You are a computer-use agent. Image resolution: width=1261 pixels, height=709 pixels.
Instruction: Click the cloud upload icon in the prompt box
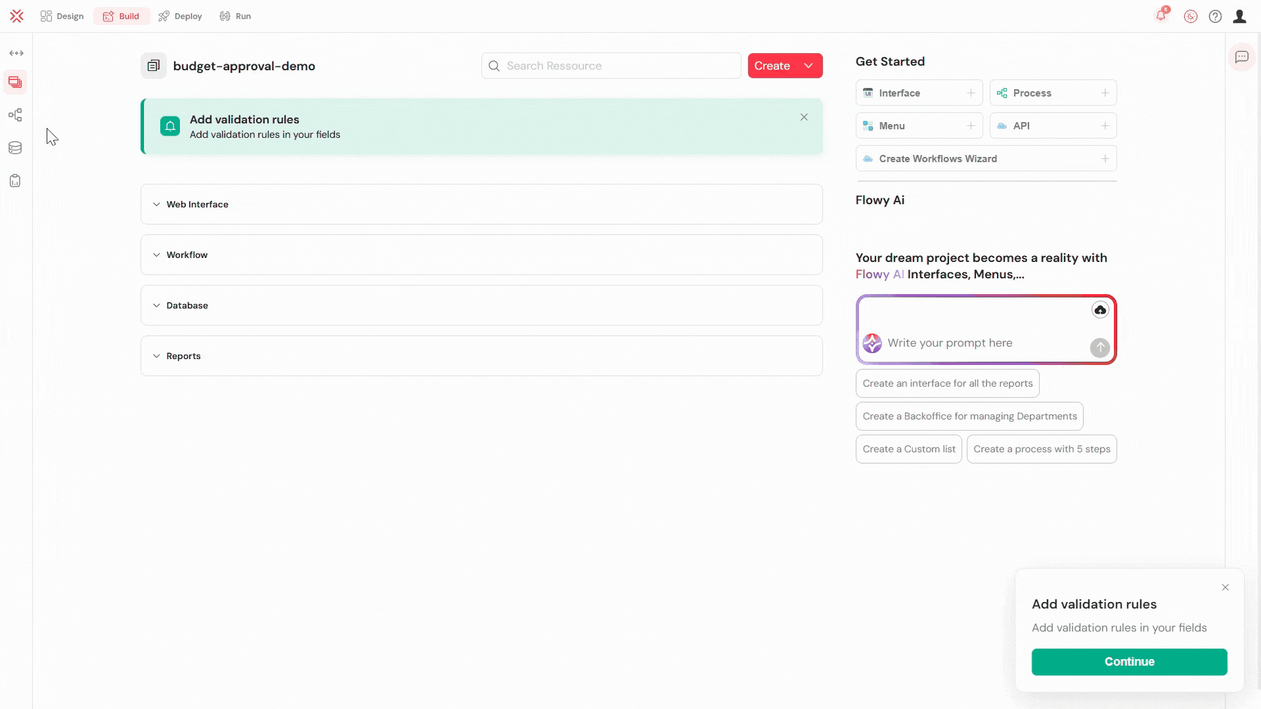pos(1099,309)
